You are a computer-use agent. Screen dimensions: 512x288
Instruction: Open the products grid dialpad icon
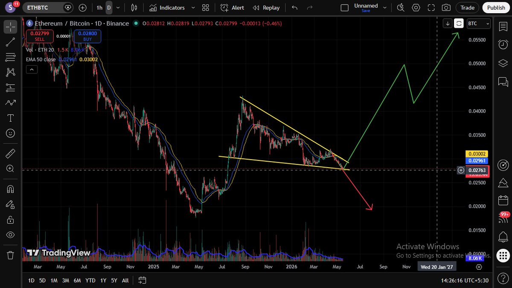pyautogui.click(x=503, y=256)
